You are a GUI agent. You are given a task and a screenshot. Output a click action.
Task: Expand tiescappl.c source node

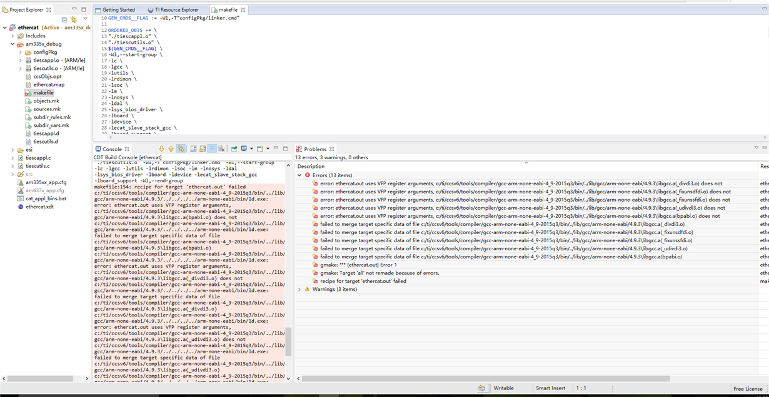click(x=13, y=158)
